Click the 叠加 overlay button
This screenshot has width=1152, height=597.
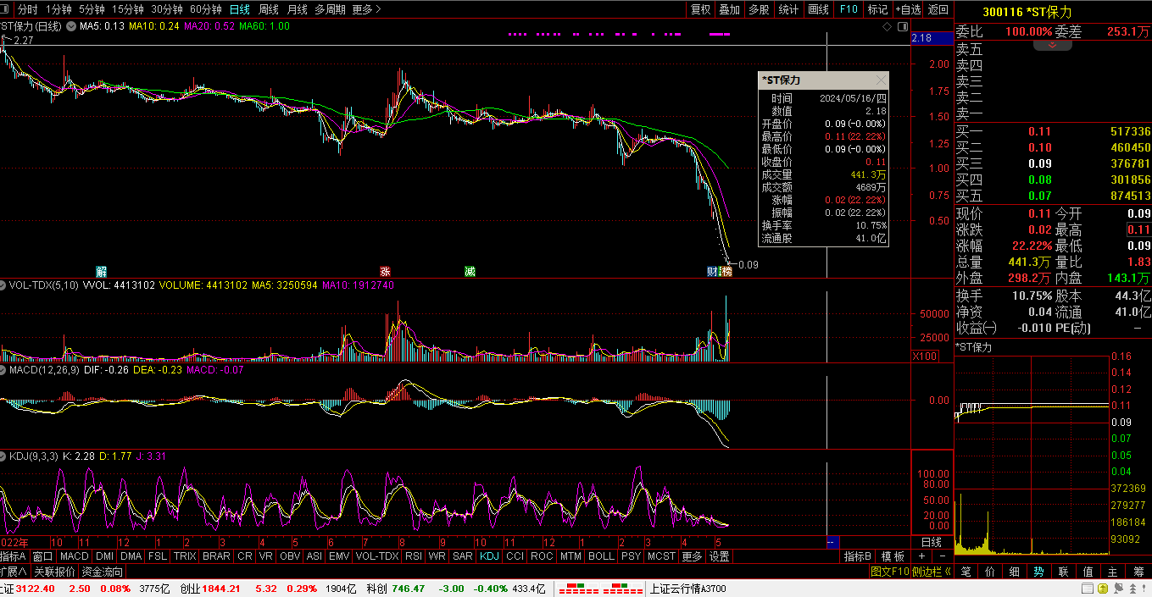(729, 9)
